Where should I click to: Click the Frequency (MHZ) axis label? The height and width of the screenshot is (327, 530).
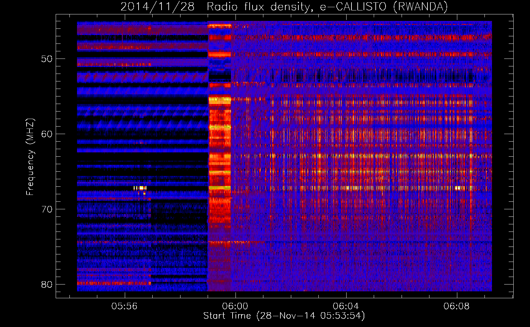click(30, 157)
